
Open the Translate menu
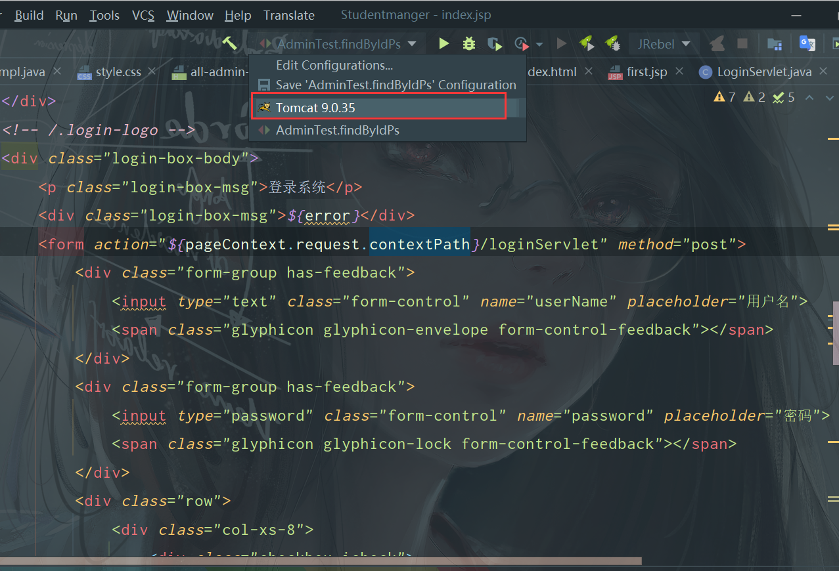coord(289,15)
